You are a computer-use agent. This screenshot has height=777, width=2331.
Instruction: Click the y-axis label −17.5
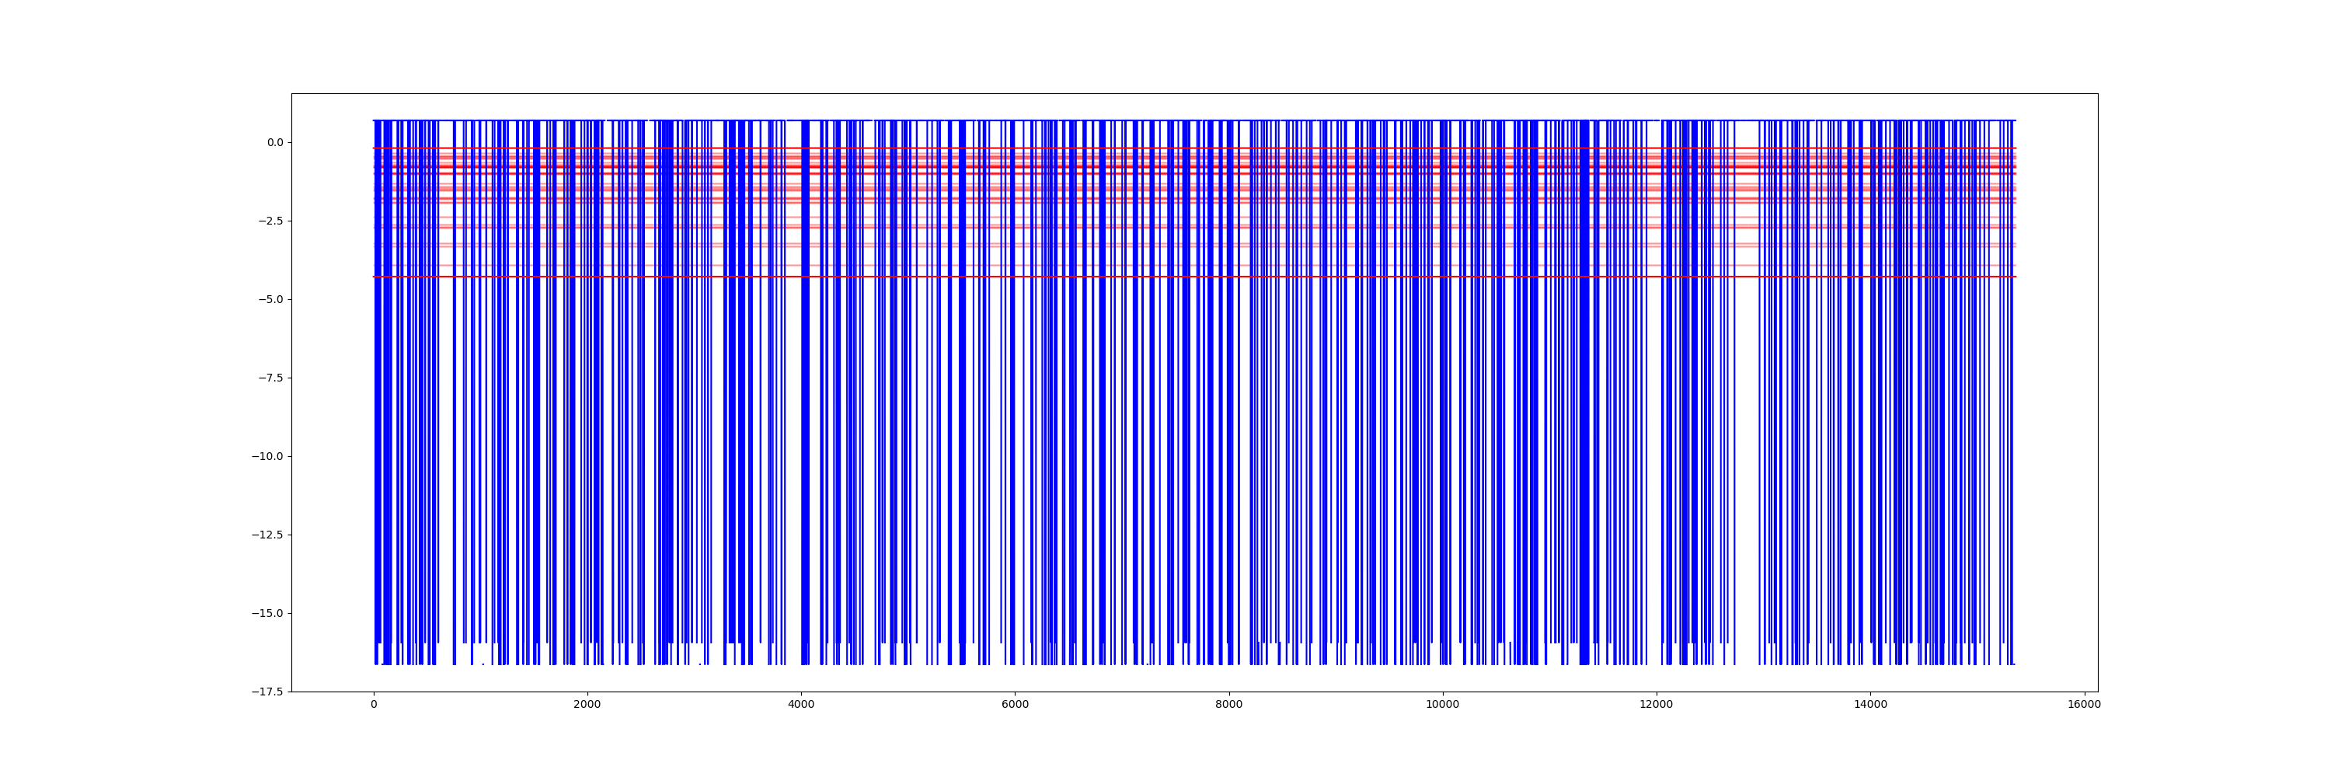coord(267,692)
